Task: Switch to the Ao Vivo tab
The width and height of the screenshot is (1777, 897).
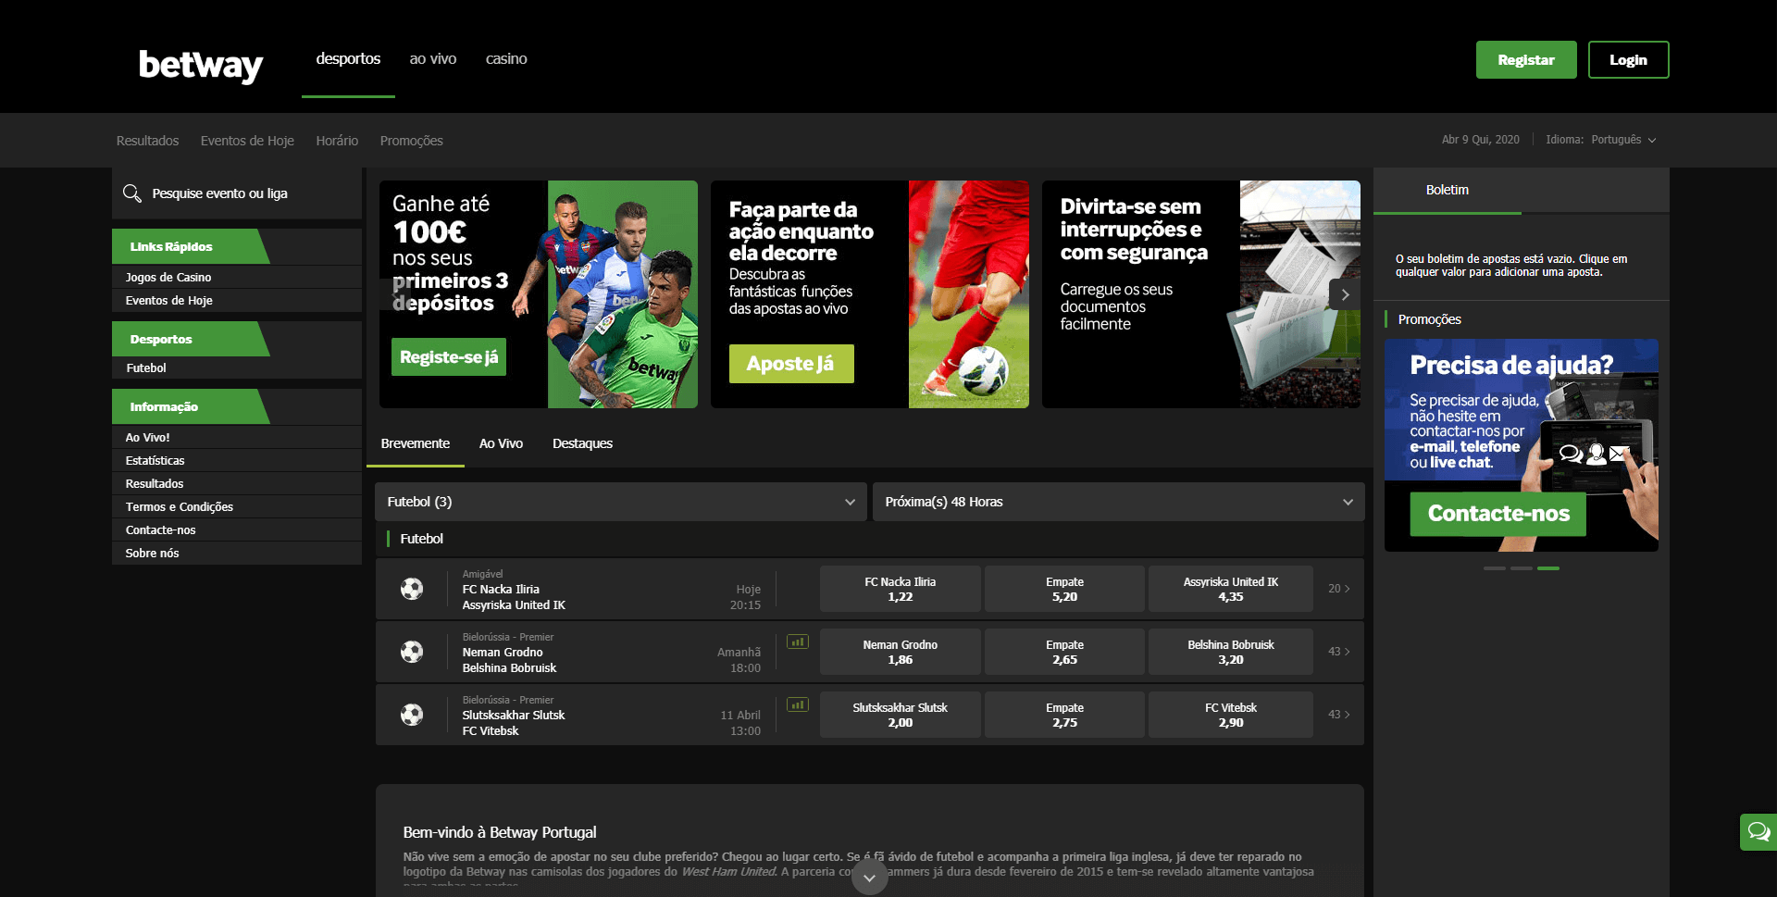Action: pos(501,443)
